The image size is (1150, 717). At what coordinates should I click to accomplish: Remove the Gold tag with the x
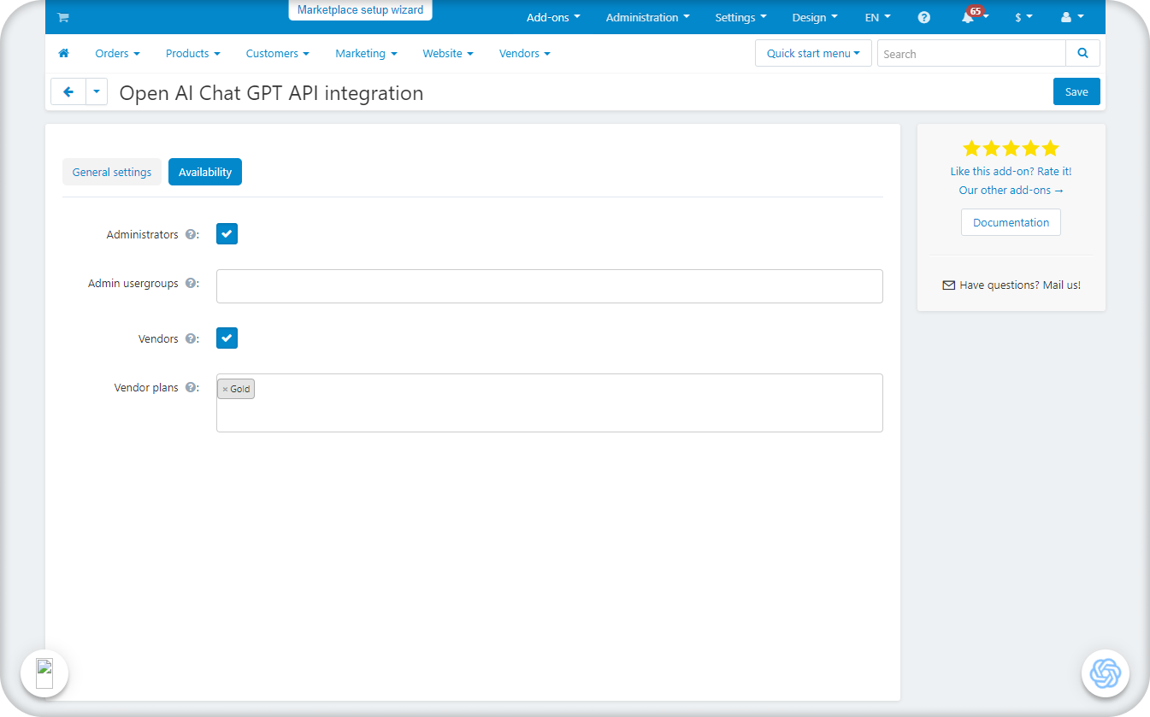pos(225,390)
